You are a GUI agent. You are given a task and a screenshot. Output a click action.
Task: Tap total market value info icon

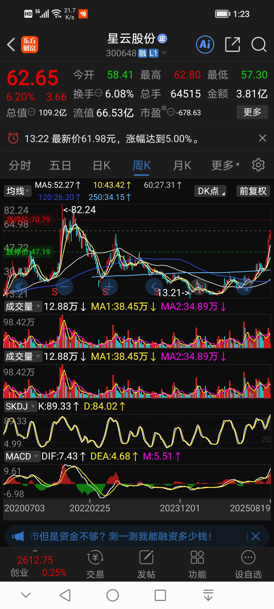[31, 112]
